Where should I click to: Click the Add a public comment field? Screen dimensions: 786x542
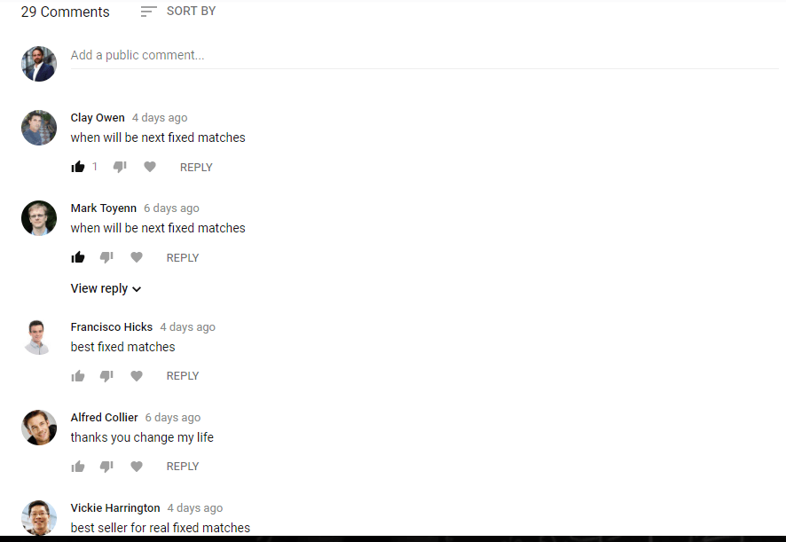[x=425, y=55]
